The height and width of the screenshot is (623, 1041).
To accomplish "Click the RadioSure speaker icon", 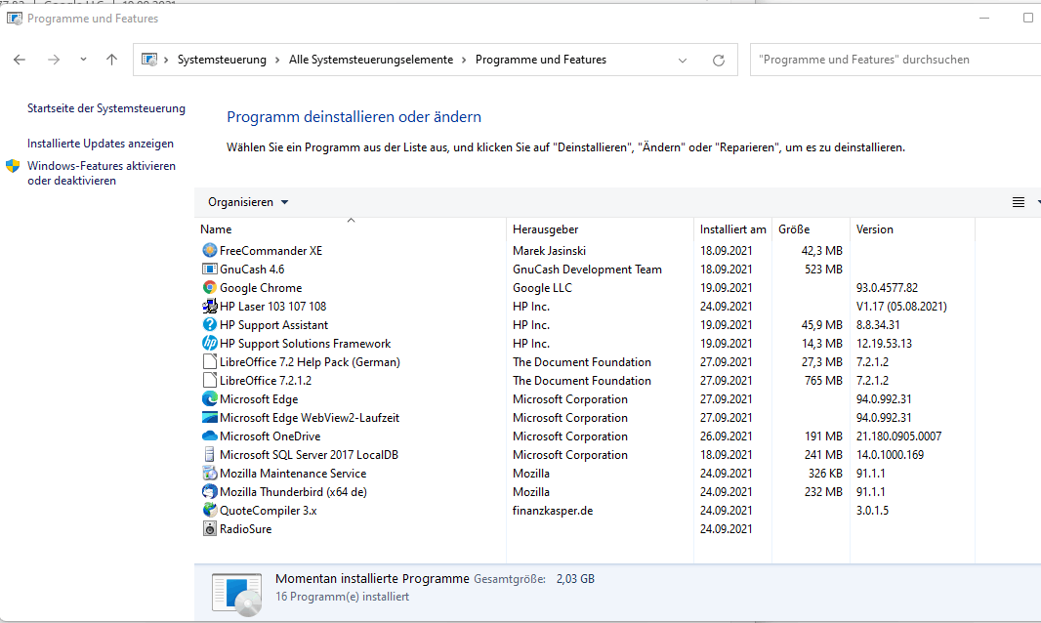I will click(x=210, y=529).
